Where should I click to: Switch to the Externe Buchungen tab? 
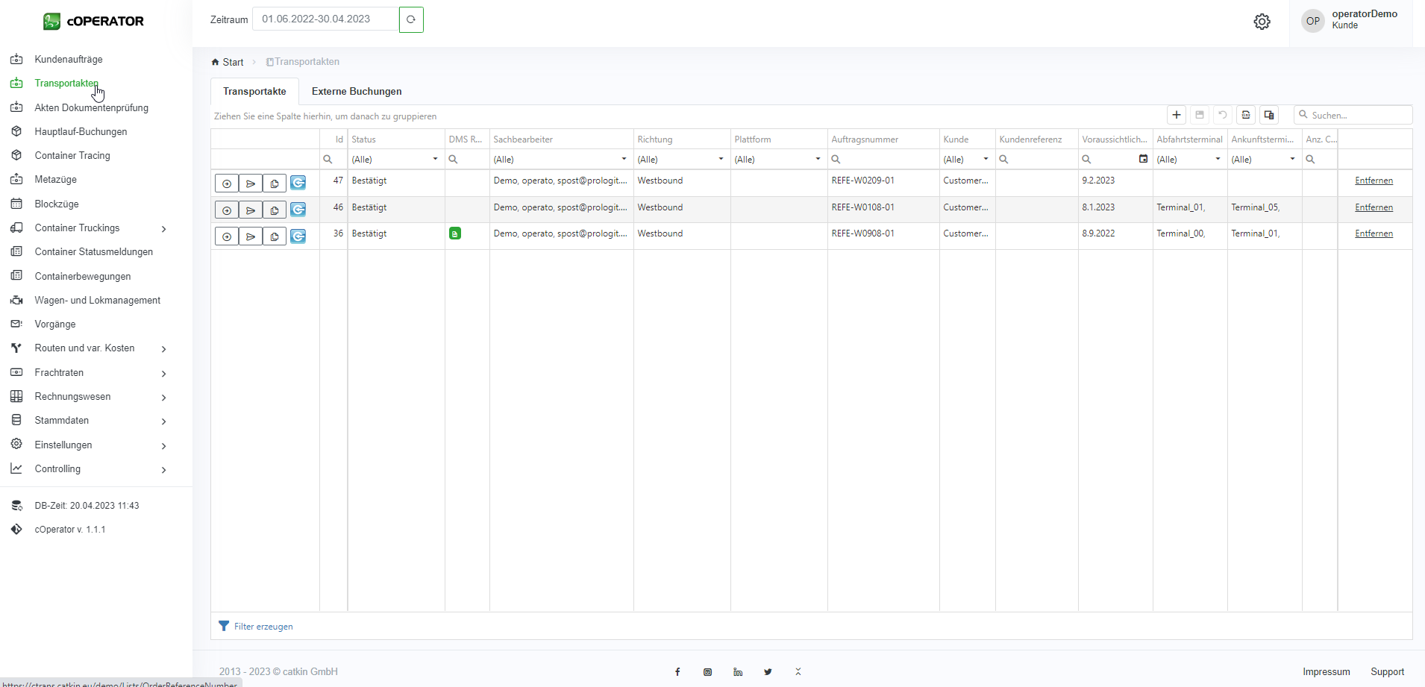(x=357, y=91)
